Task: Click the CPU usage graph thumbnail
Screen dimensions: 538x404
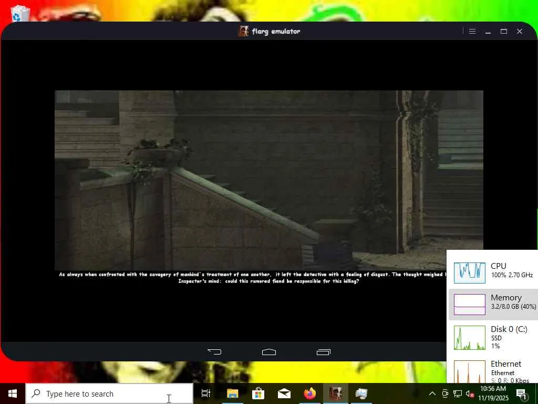Action: click(x=469, y=273)
